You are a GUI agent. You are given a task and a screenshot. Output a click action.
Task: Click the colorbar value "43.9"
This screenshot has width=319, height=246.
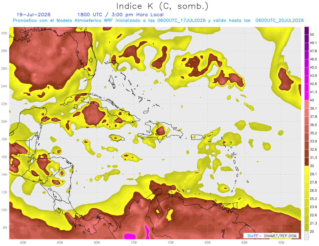click(x=313, y=76)
